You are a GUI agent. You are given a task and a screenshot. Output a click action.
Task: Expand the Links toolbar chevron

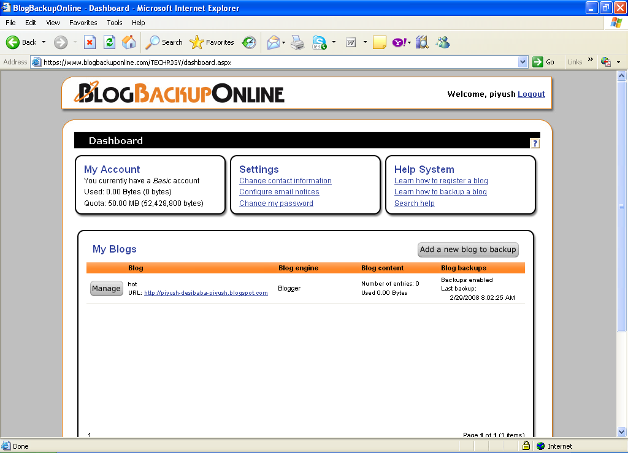click(x=591, y=59)
